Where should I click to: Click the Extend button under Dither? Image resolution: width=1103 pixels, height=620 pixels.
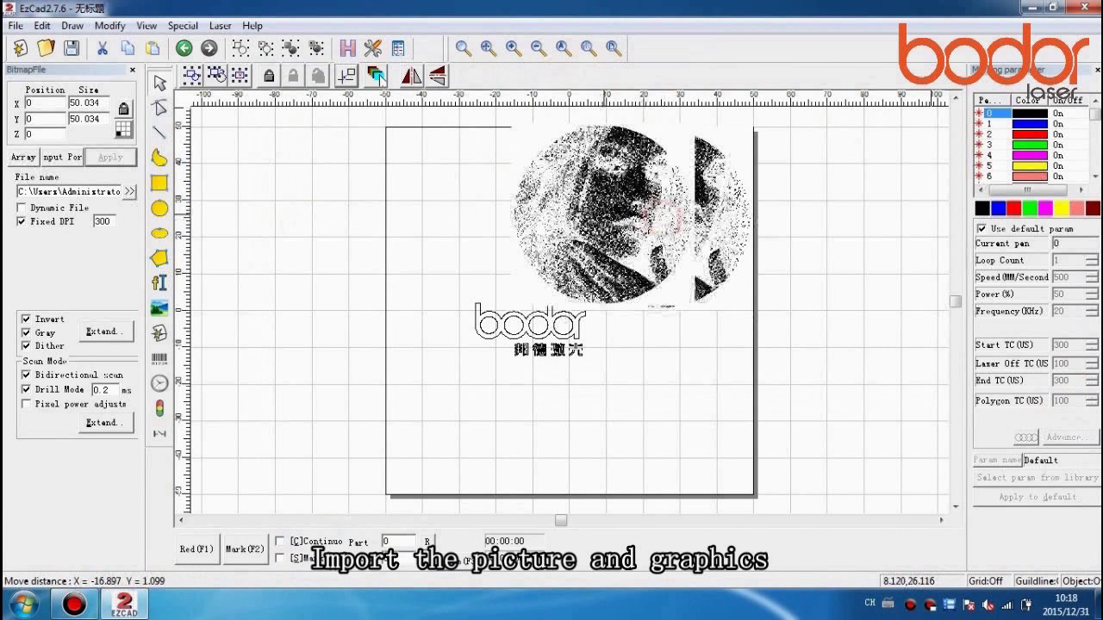(x=105, y=332)
